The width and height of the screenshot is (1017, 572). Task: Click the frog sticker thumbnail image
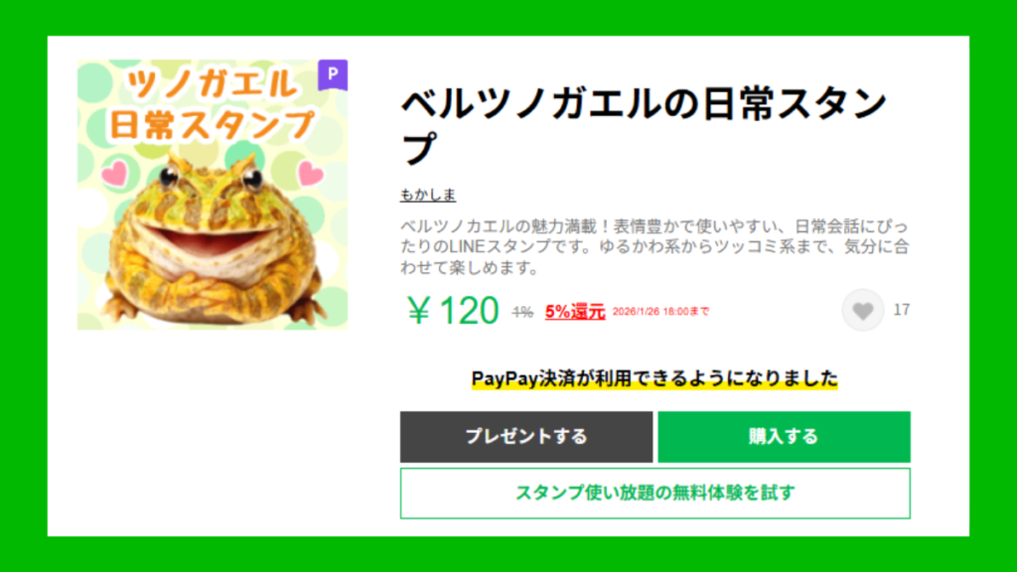tap(213, 195)
